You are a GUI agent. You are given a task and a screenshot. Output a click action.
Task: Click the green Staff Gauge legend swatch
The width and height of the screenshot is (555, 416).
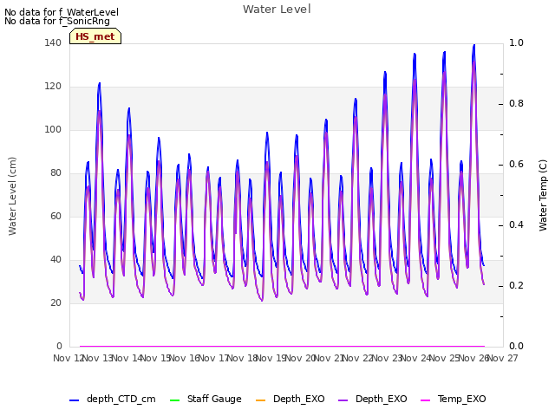pyautogui.click(x=174, y=400)
